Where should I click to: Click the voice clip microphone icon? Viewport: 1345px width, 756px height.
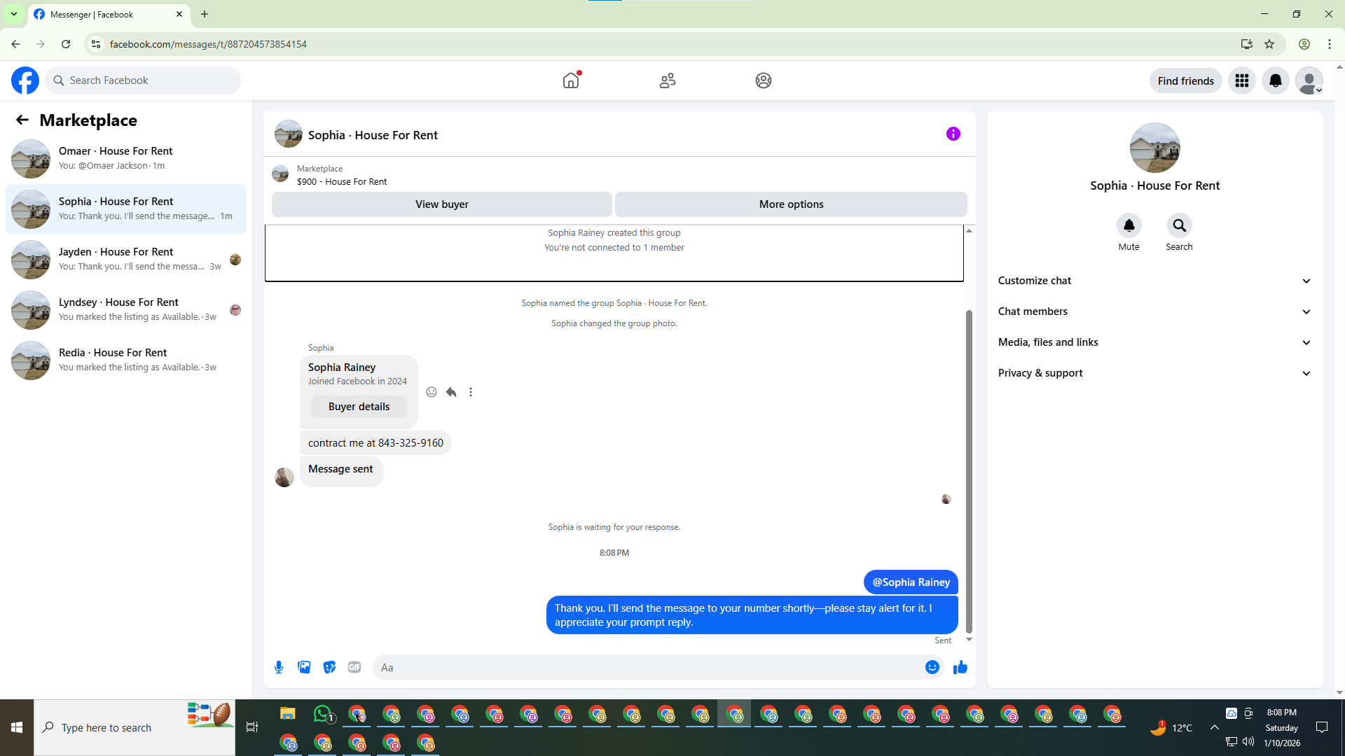(x=279, y=667)
